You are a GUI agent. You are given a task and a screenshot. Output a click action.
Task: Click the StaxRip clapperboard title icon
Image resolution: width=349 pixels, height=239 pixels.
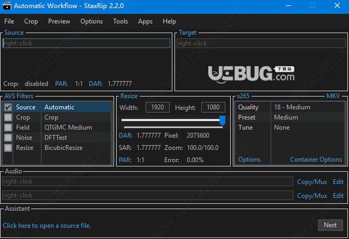[x=6, y=6]
